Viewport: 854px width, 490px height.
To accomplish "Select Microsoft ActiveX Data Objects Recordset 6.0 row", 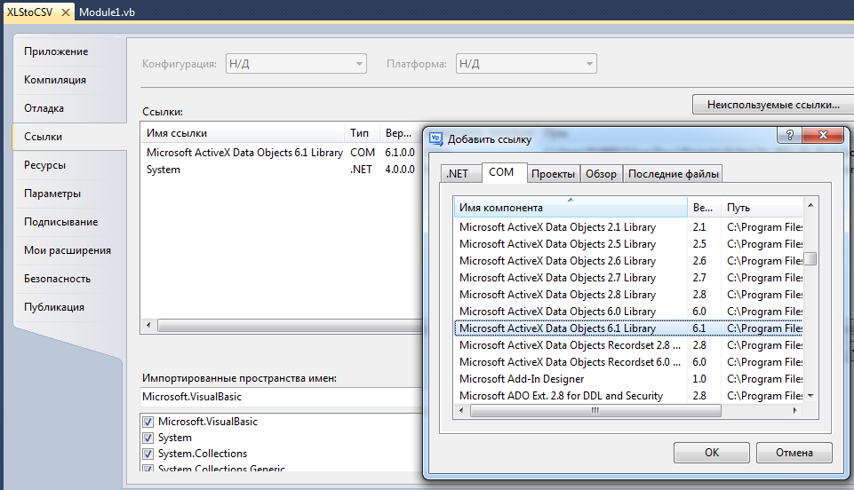I will [x=628, y=362].
